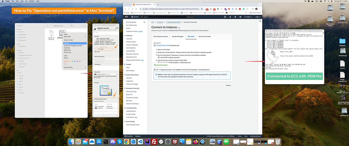Copy the instance ID icon
The height and width of the screenshot is (146, 349).
[x=154, y=45]
